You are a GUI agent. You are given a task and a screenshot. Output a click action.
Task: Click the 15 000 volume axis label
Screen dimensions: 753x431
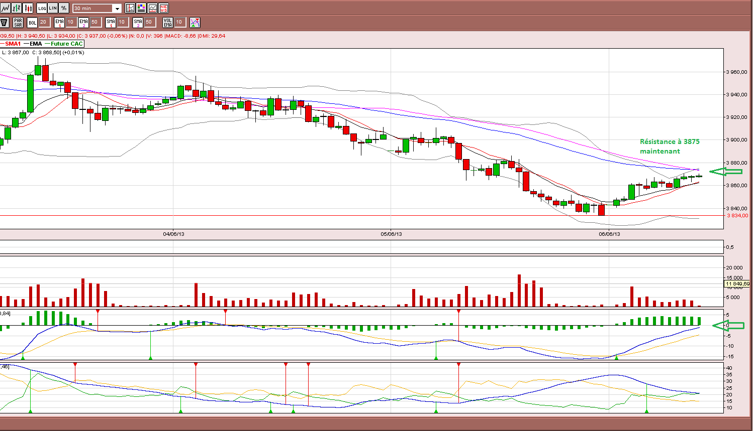(x=735, y=277)
